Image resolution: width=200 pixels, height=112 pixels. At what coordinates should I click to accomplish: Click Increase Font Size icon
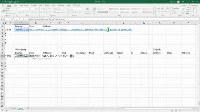coord(35,9)
